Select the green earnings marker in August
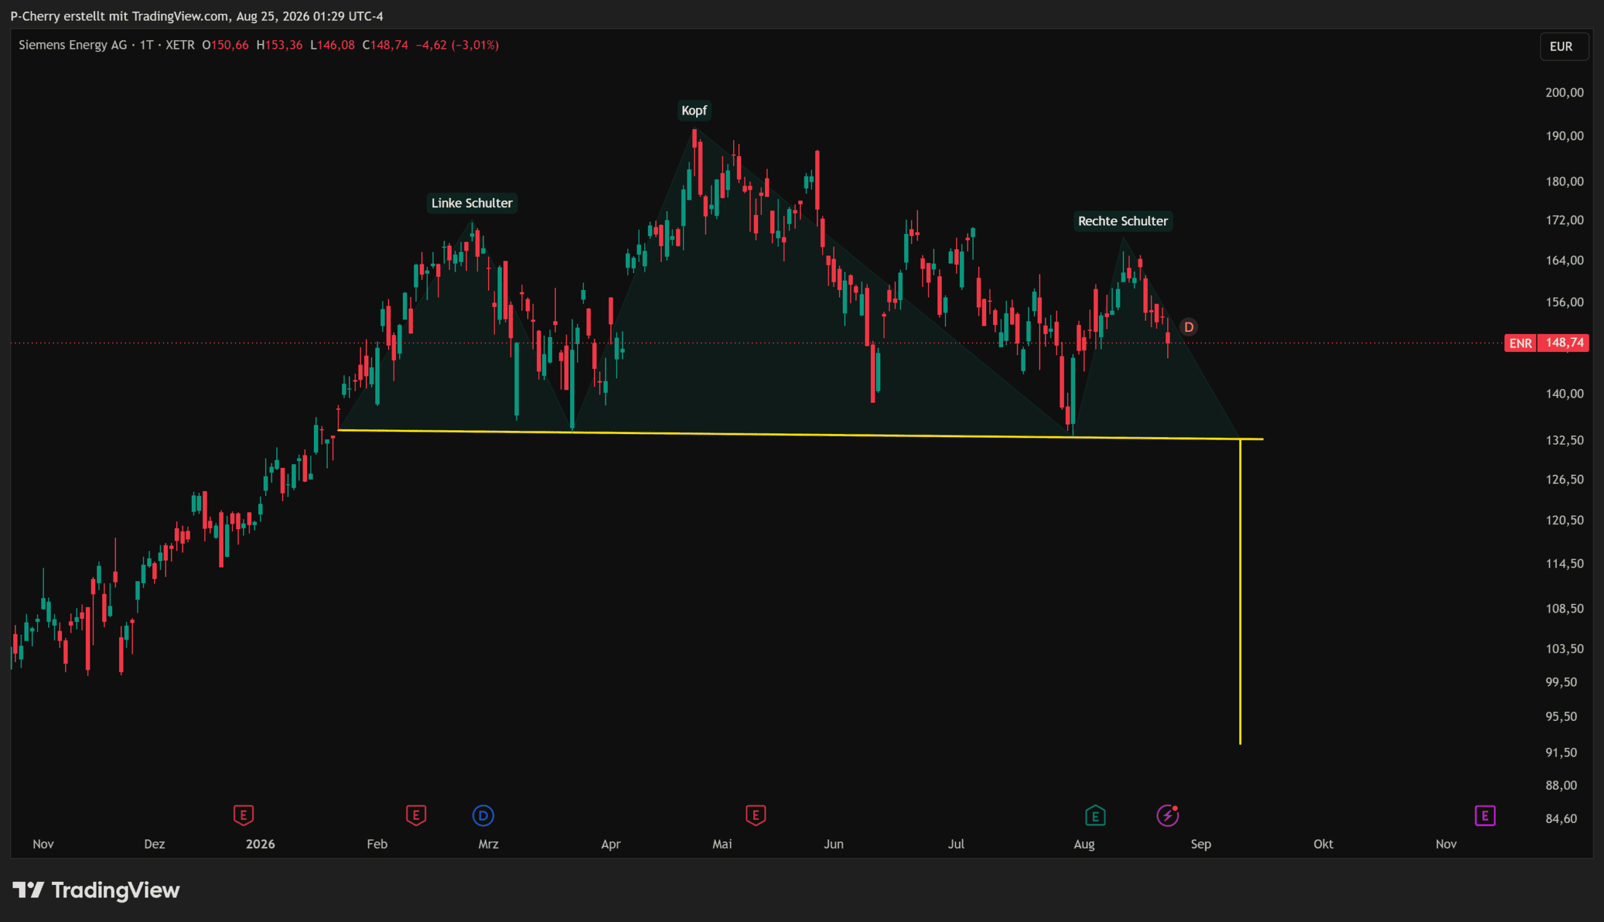This screenshot has height=922, width=1604. [x=1095, y=816]
